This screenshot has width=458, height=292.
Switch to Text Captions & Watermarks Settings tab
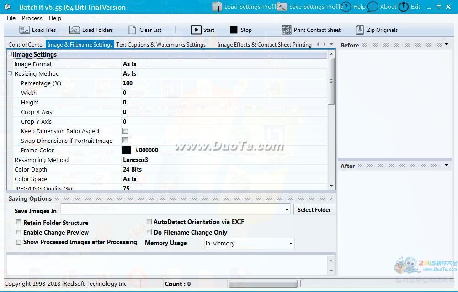tap(161, 45)
